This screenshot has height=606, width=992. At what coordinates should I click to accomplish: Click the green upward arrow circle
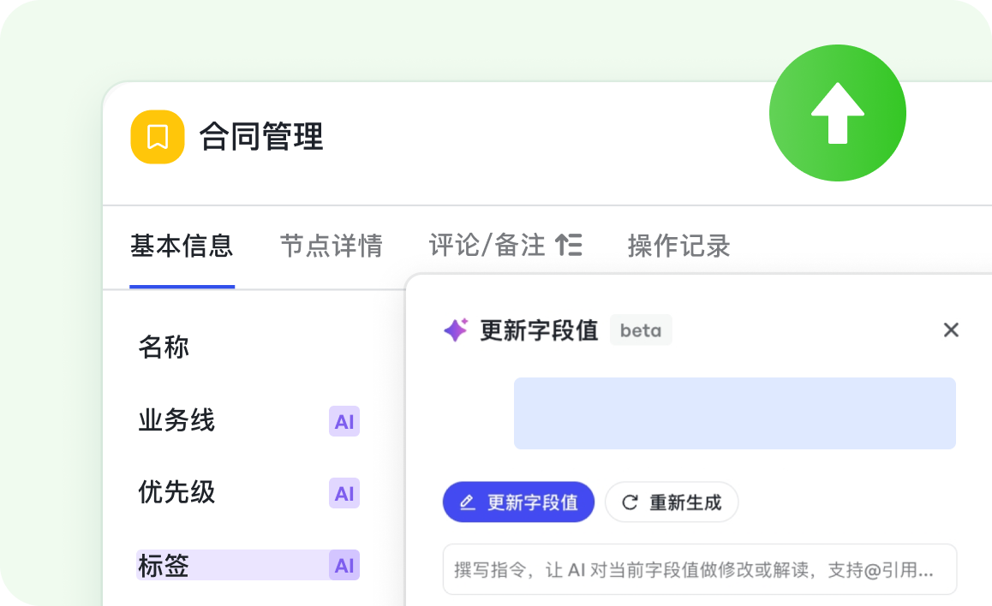[x=837, y=113]
